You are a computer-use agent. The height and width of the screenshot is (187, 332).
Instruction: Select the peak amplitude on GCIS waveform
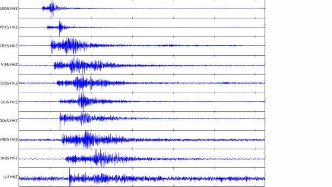tap(83, 101)
